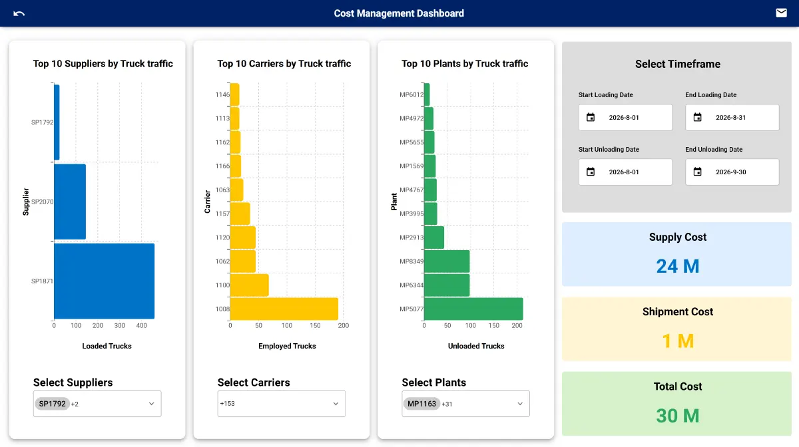
Task: Click the SP2070 supplier bar
Action: 70,202
